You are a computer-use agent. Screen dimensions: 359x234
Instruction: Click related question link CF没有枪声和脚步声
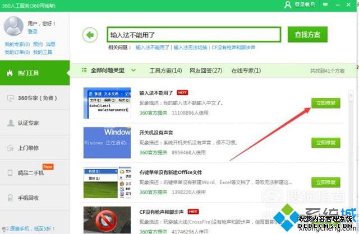coord(233,48)
